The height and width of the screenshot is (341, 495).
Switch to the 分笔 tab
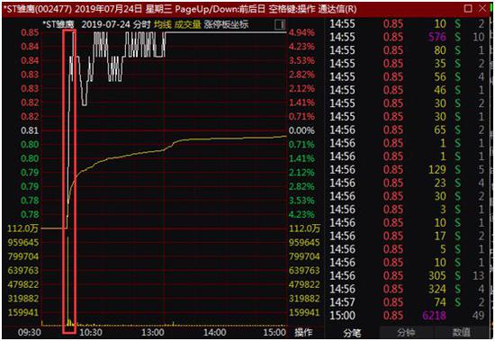click(x=352, y=333)
